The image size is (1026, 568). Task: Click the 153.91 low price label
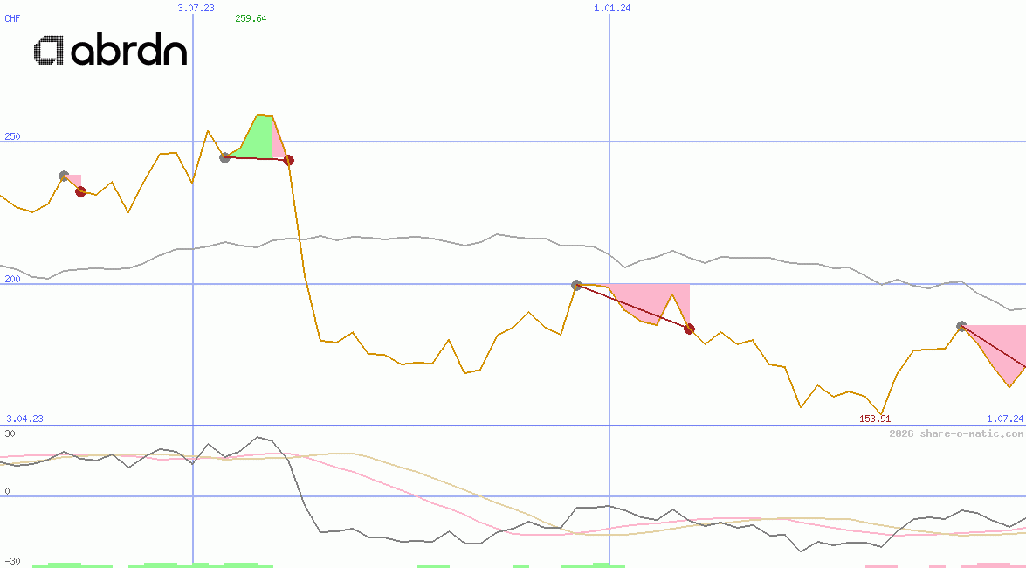click(x=875, y=419)
